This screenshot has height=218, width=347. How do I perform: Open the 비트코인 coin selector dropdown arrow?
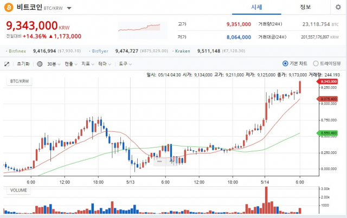(x=69, y=9)
